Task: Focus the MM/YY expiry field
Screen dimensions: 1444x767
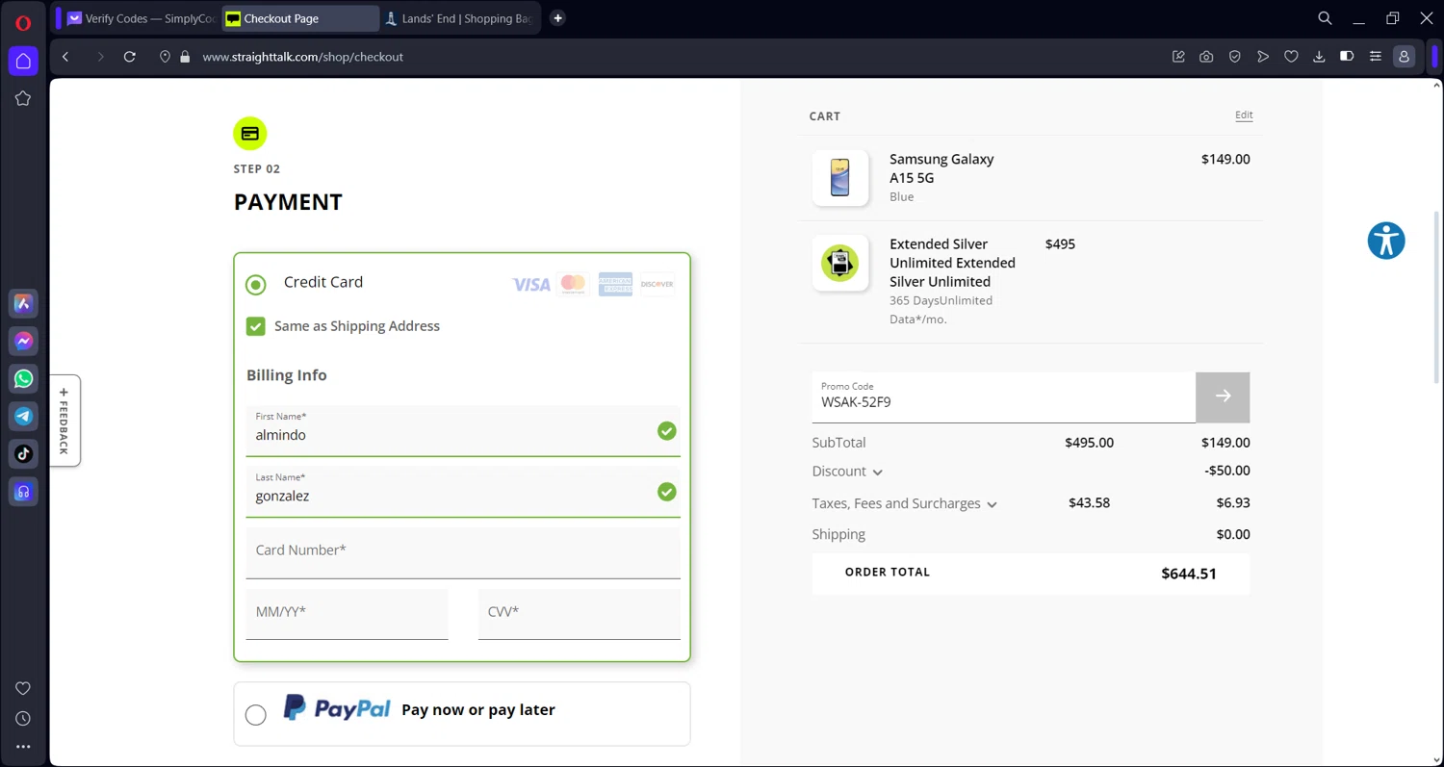Action: [x=348, y=614]
